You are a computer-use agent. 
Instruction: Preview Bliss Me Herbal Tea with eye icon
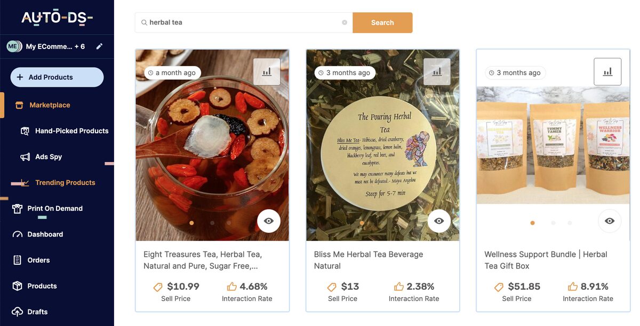coord(439,221)
